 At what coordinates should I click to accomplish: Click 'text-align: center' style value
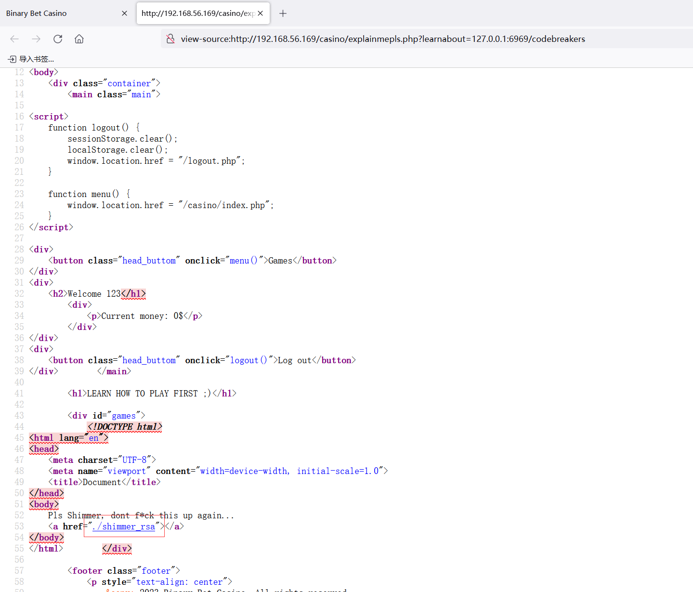180,582
